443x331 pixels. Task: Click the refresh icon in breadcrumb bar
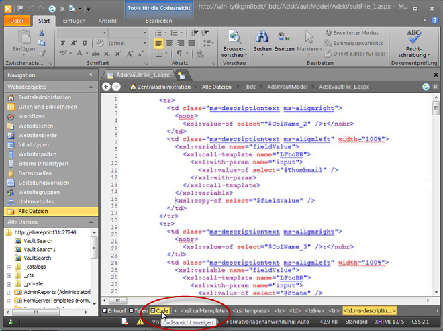[426, 87]
